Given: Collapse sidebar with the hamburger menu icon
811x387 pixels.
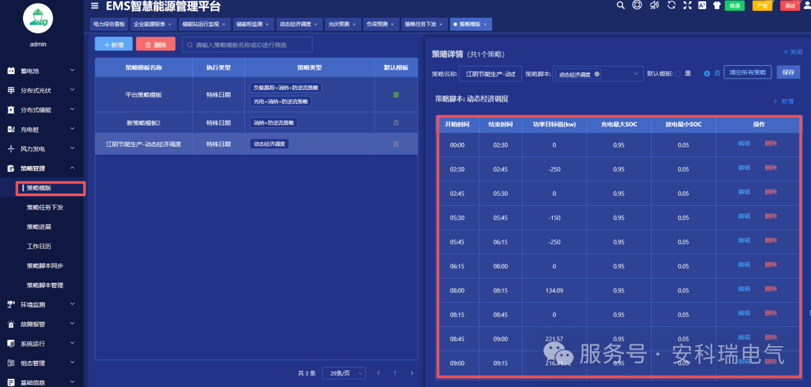Looking at the screenshot, I should pyautogui.click(x=95, y=6).
